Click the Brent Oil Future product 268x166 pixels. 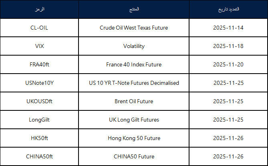134,102
